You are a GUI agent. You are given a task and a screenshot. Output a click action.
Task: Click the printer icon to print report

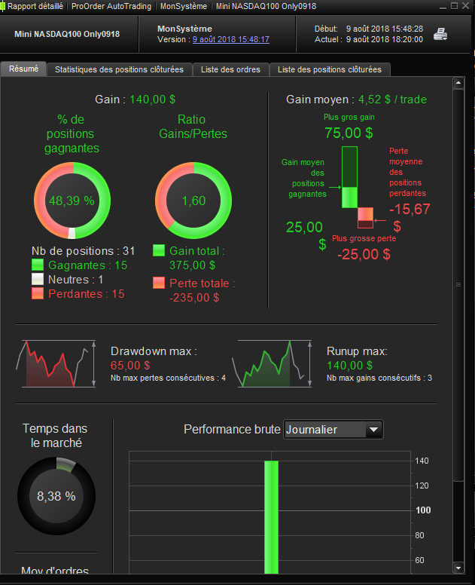(440, 34)
